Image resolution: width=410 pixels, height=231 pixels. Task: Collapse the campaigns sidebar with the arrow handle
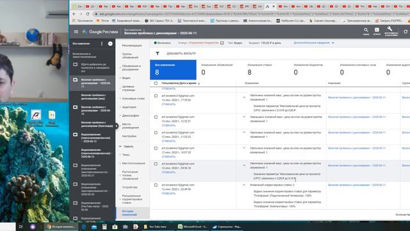117,126
